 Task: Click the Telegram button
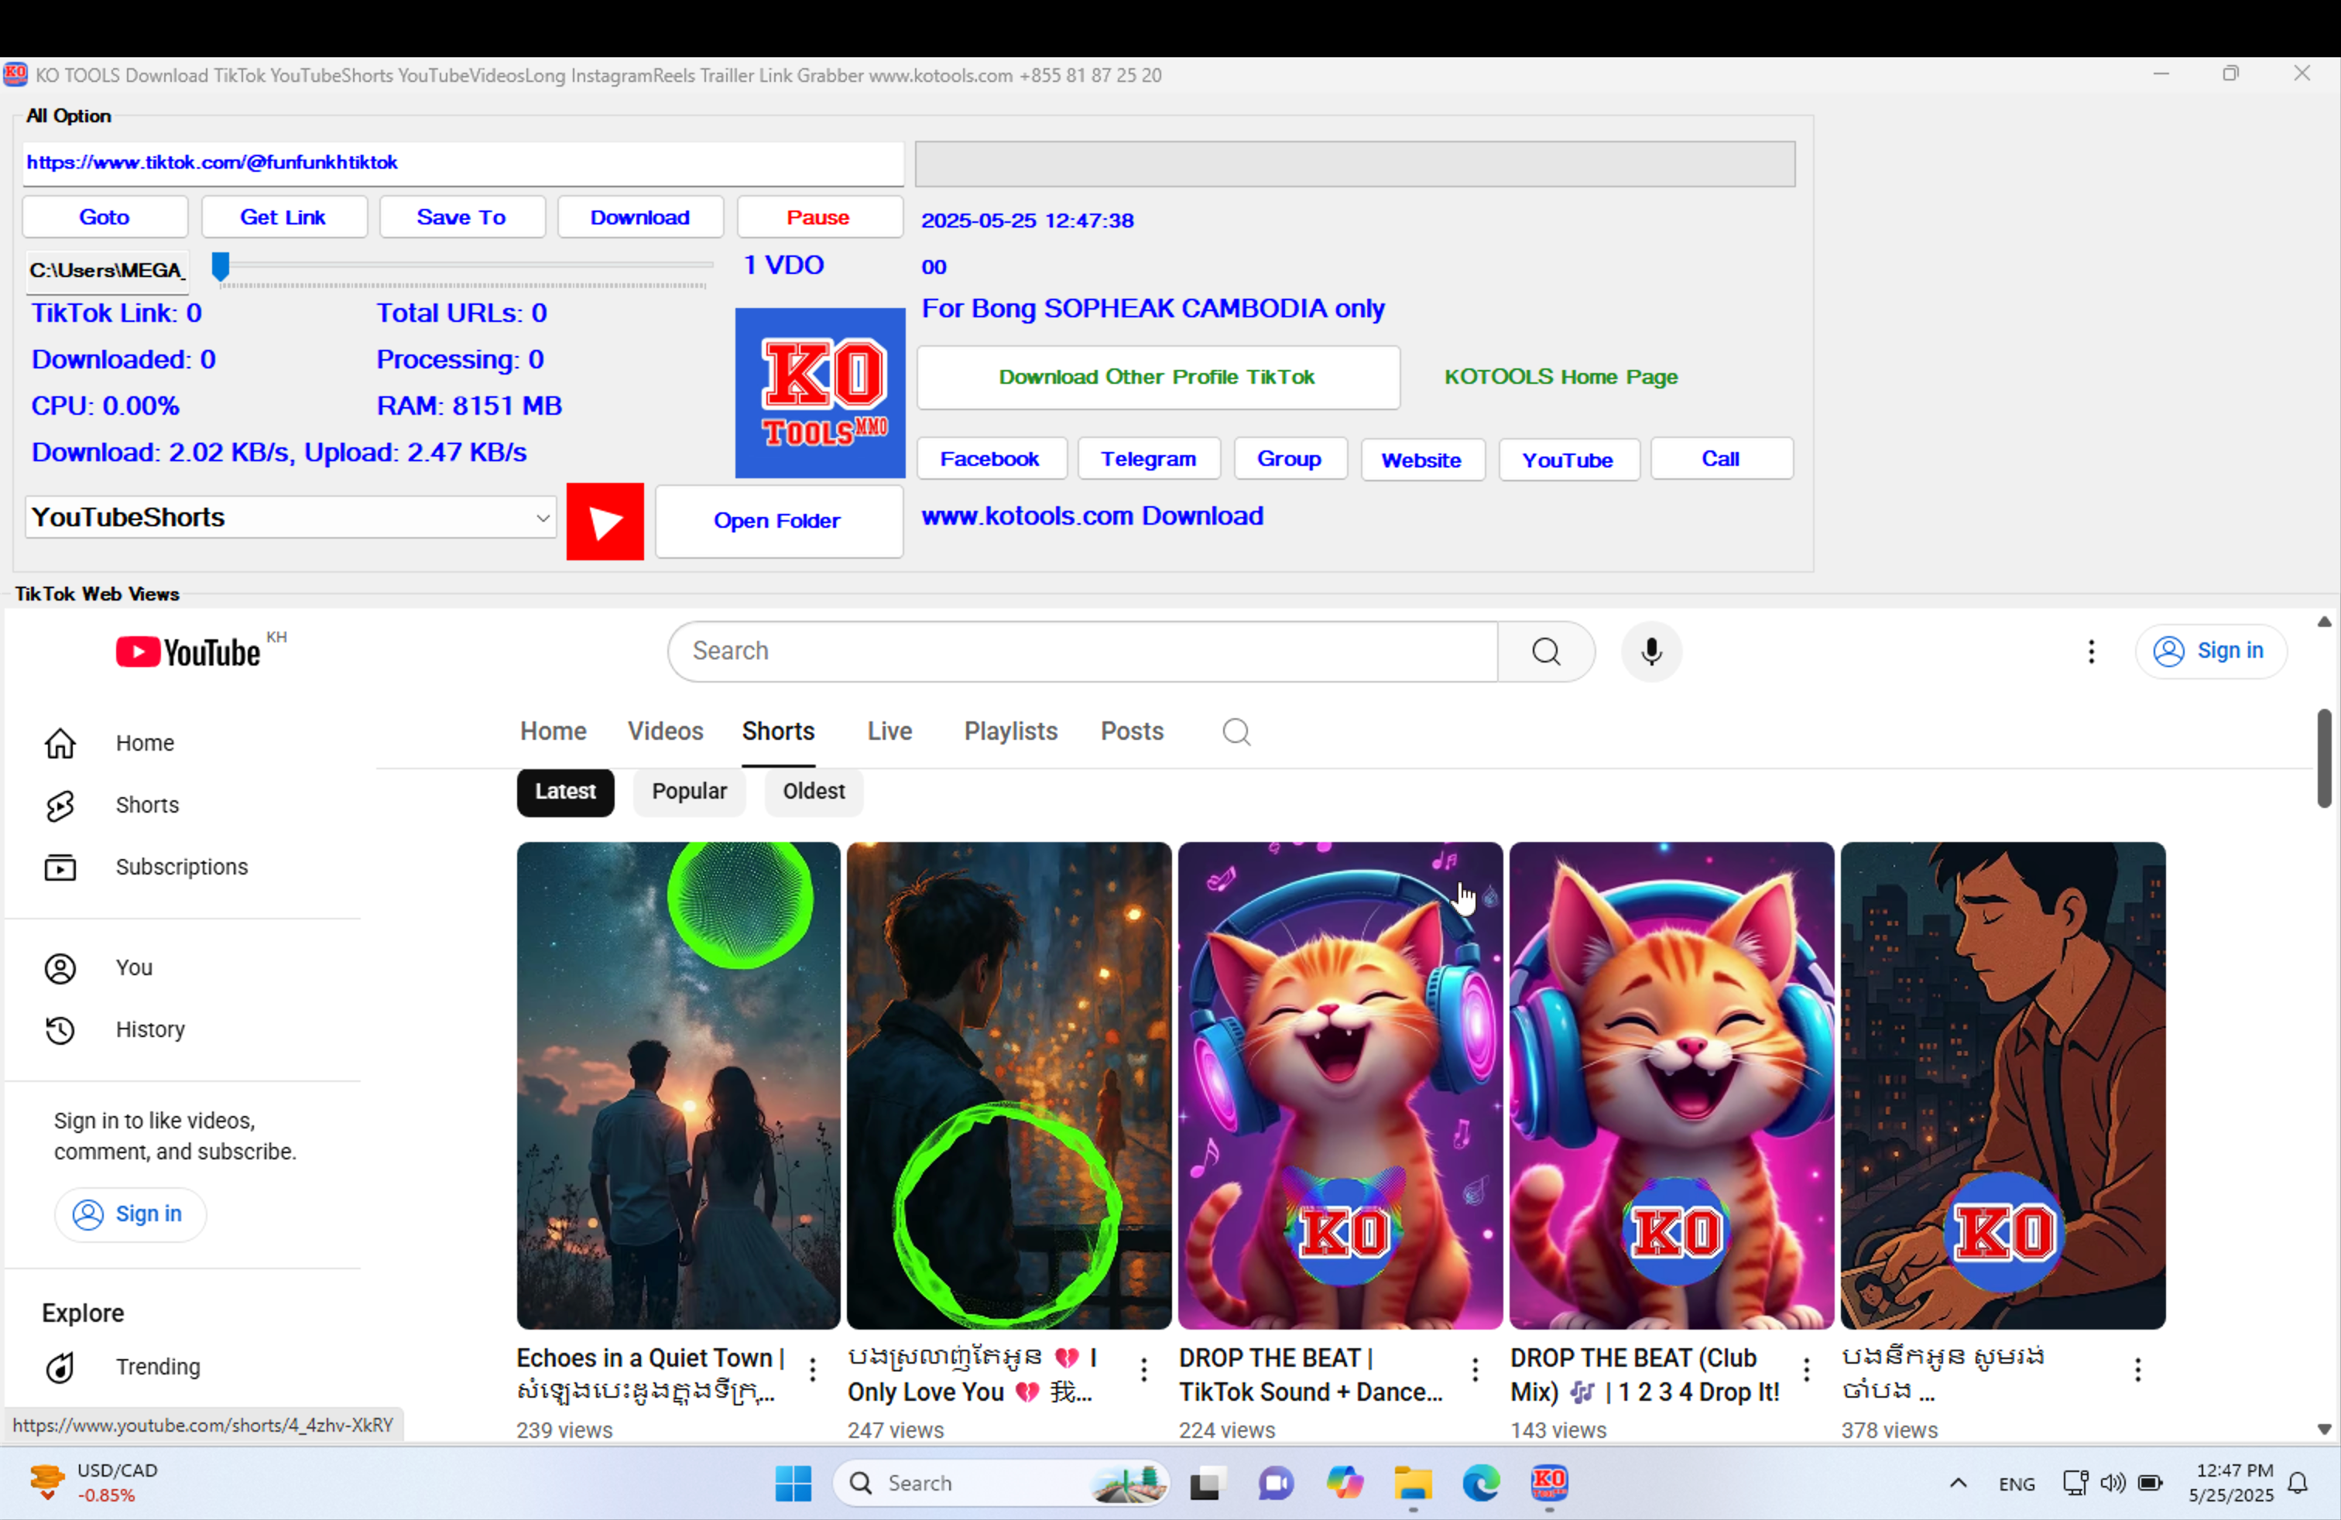(1149, 459)
